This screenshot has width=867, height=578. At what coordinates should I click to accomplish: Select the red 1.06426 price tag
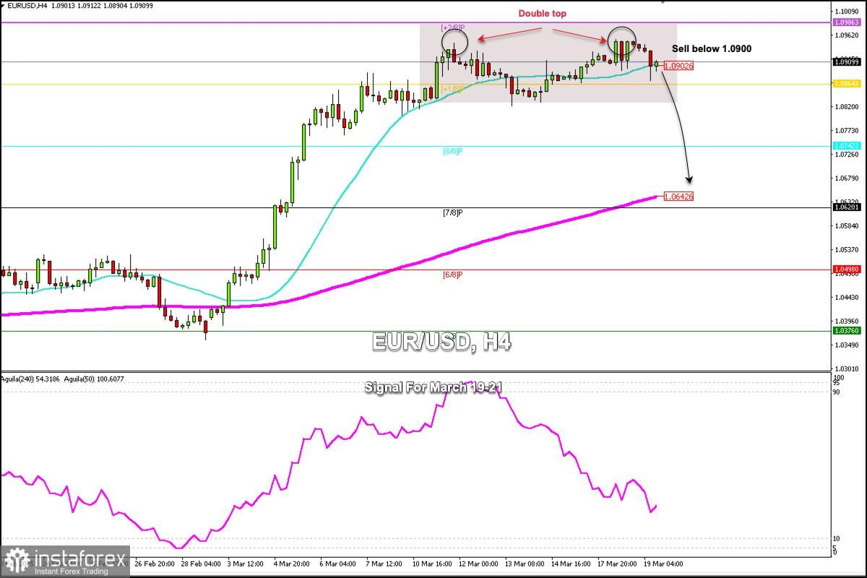(x=678, y=196)
